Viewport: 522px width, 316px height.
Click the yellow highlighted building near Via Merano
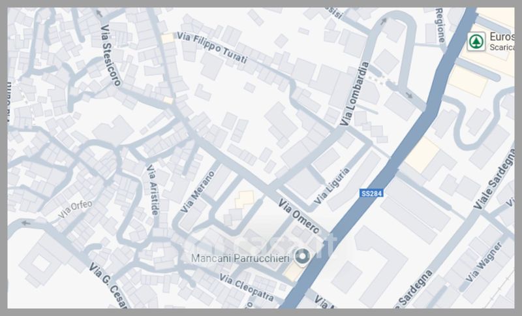pos(245,199)
